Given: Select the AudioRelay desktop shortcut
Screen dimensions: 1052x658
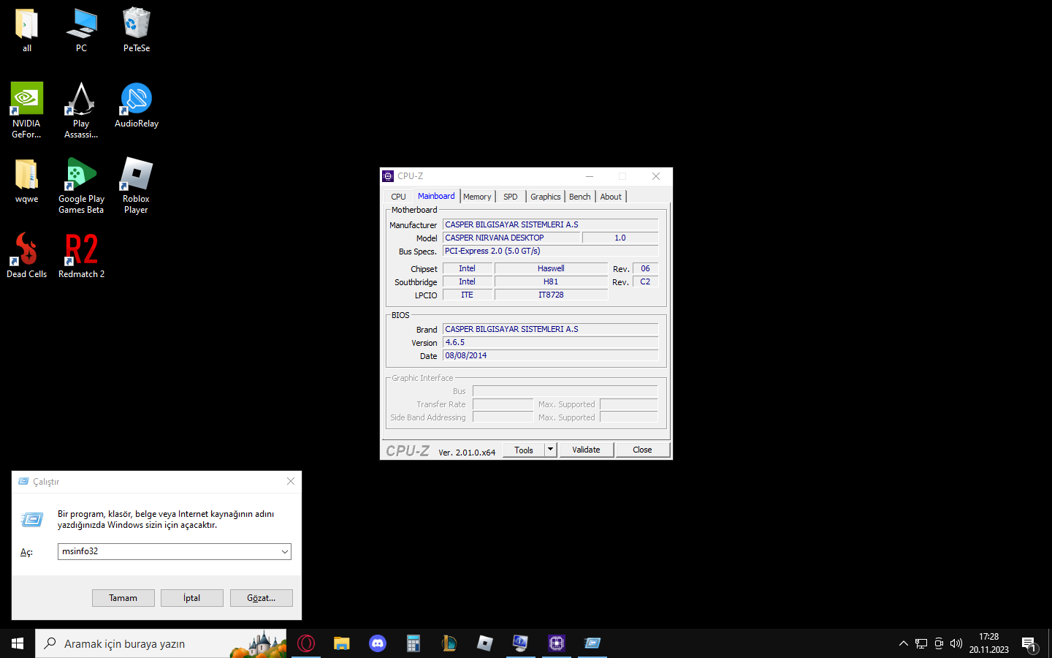Looking at the screenshot, I should (x=137, y=105).
